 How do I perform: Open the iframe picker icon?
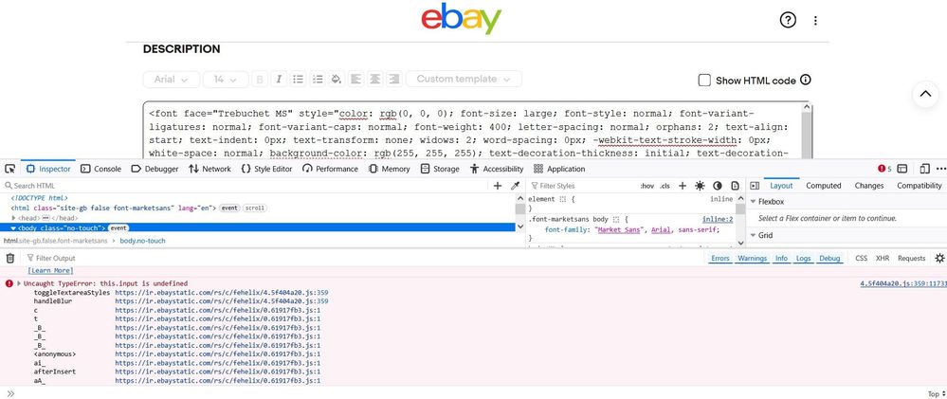tap(902, 169)
